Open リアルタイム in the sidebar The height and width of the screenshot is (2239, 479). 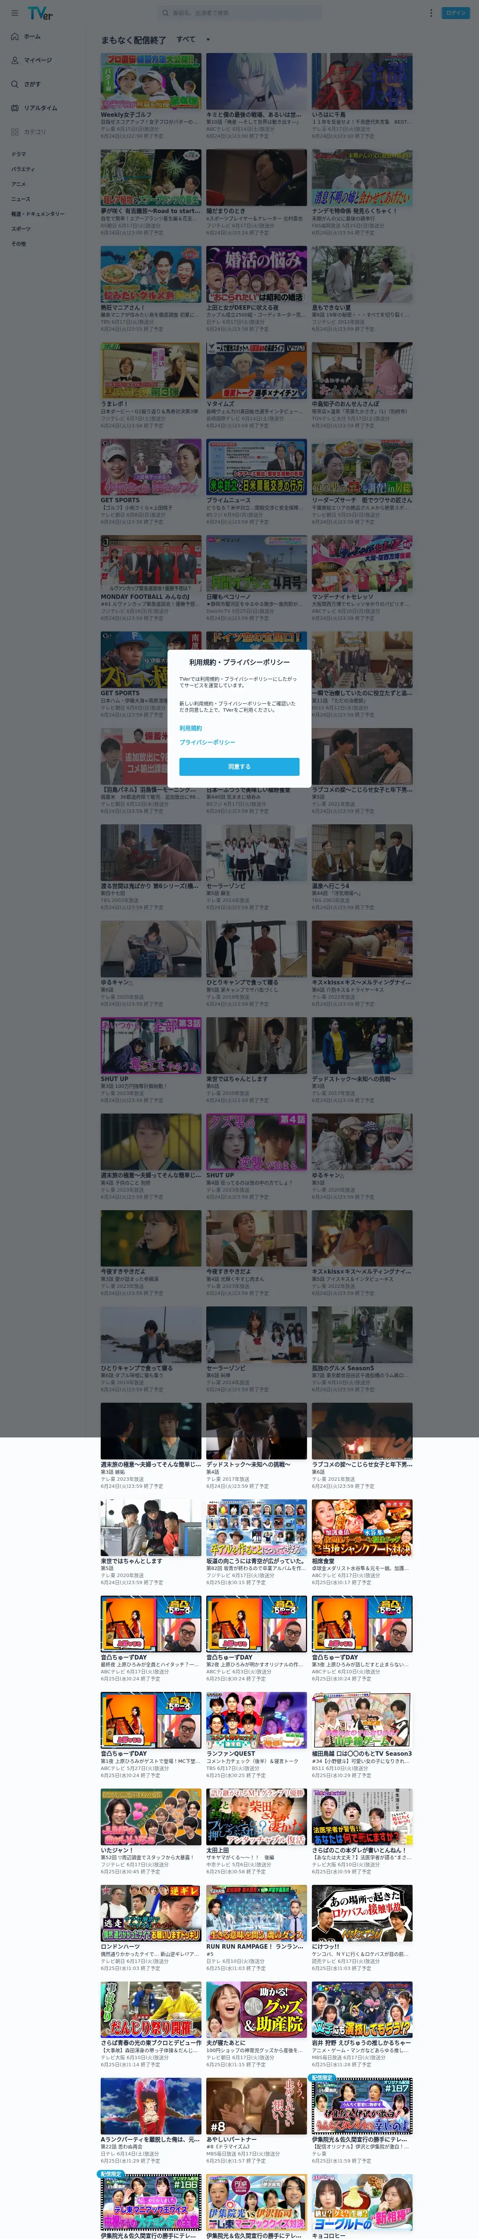(x=41, y=108)
